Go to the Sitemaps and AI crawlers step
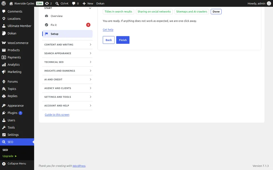The height and width of the screenshot is (170, 273). 192,12
